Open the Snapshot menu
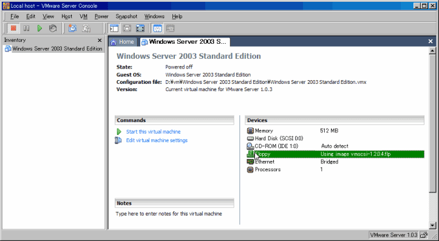Viewport: 439px width, 241px height. [126, 16]
